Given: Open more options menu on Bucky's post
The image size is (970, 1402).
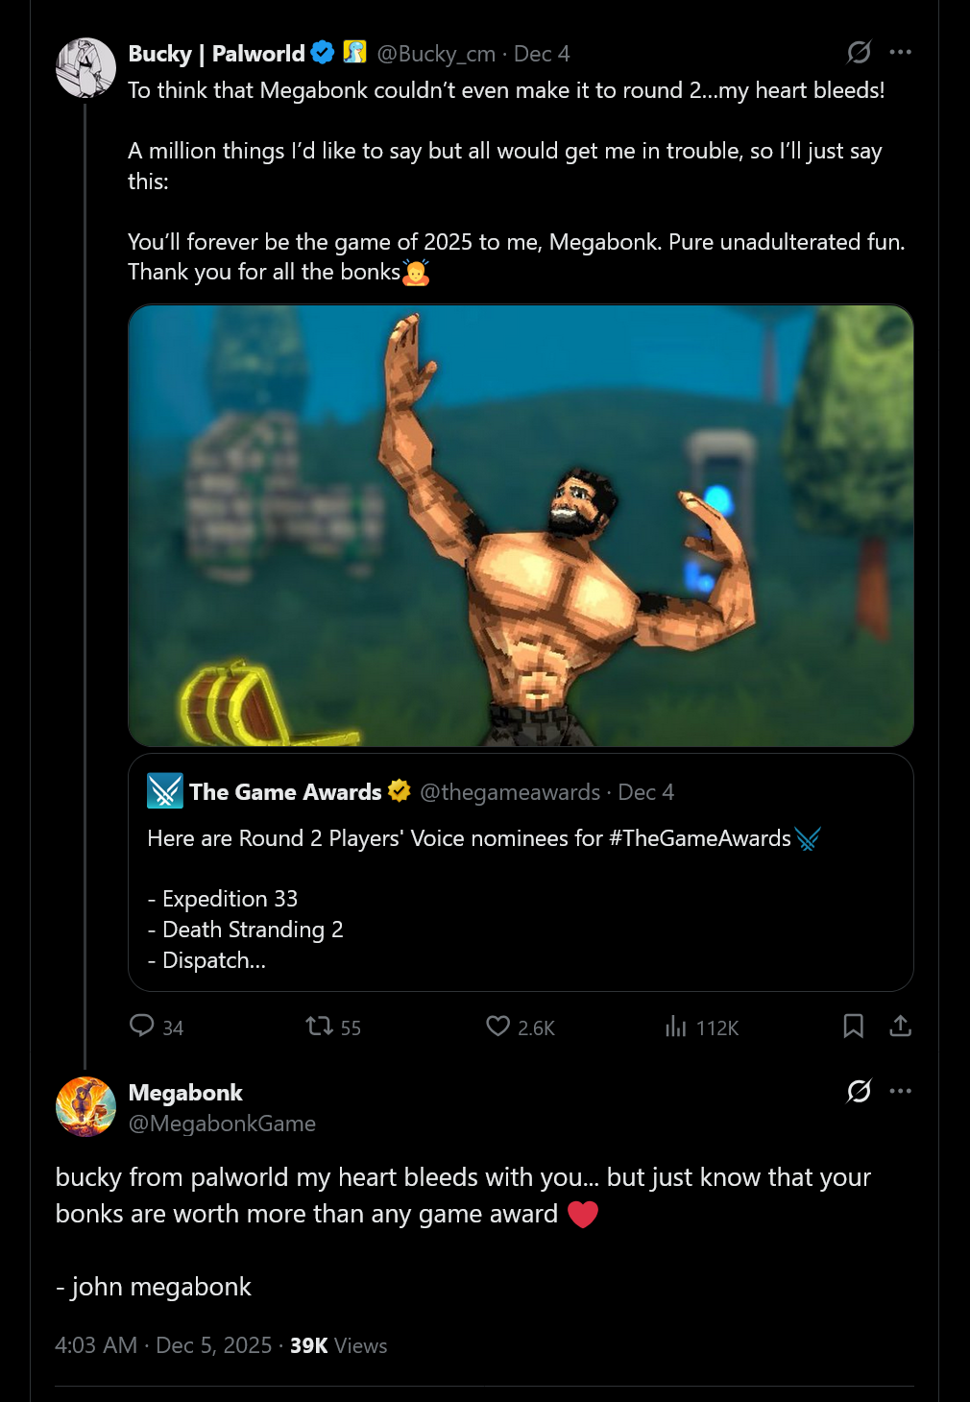Looking at the screenshot, I should pos(901,52).
